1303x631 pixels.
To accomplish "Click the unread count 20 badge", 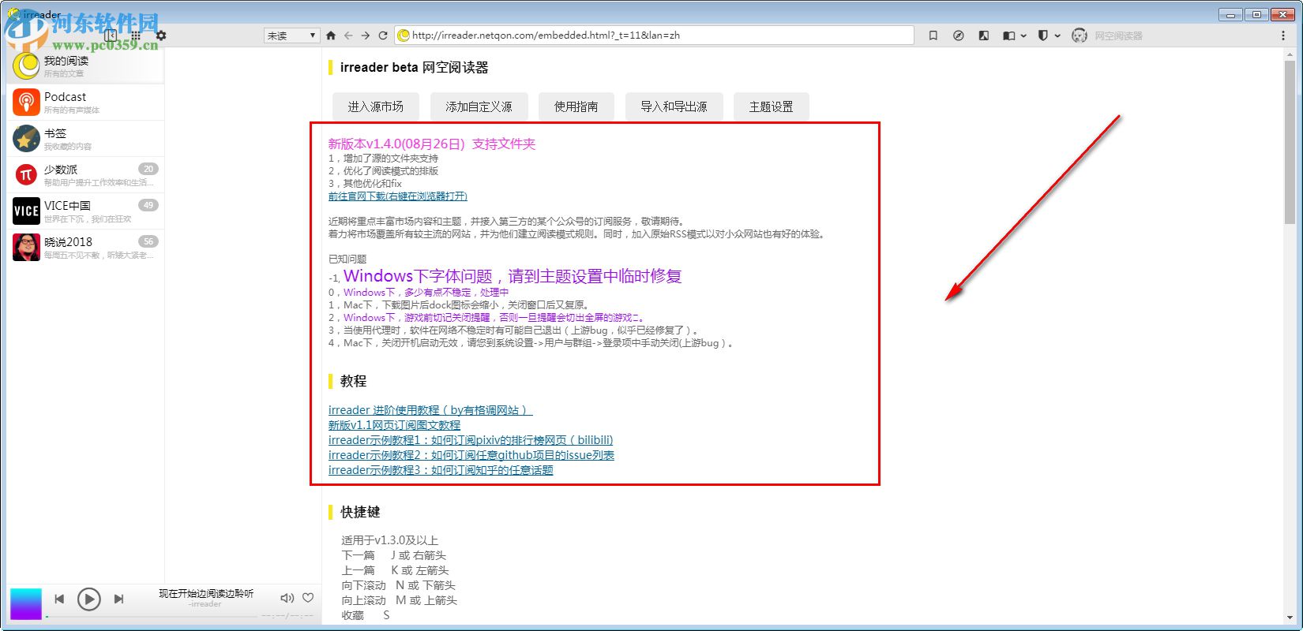I will coord(148,169).
